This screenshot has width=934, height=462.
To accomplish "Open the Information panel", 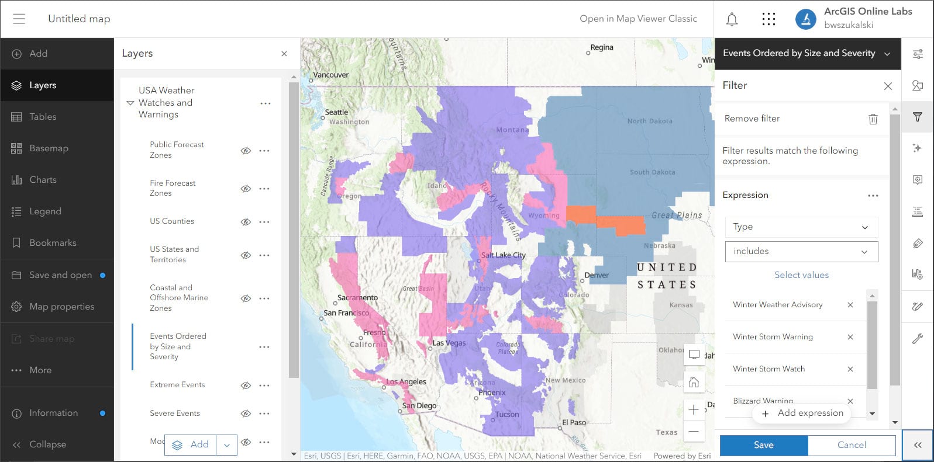I will (57, 413).
